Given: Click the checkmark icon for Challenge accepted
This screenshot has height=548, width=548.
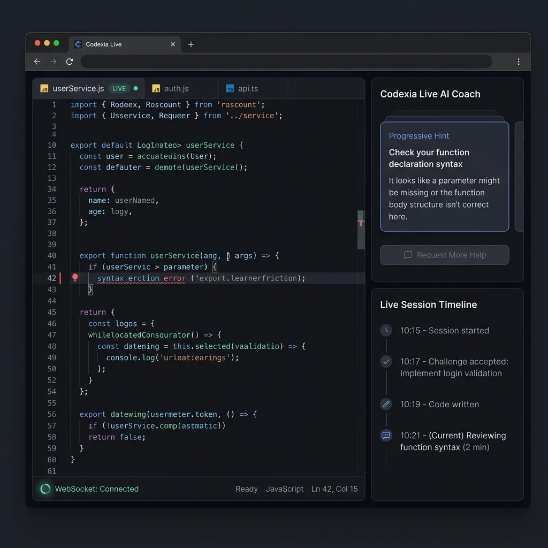Looking at the screenshot, I should point(386,361).
